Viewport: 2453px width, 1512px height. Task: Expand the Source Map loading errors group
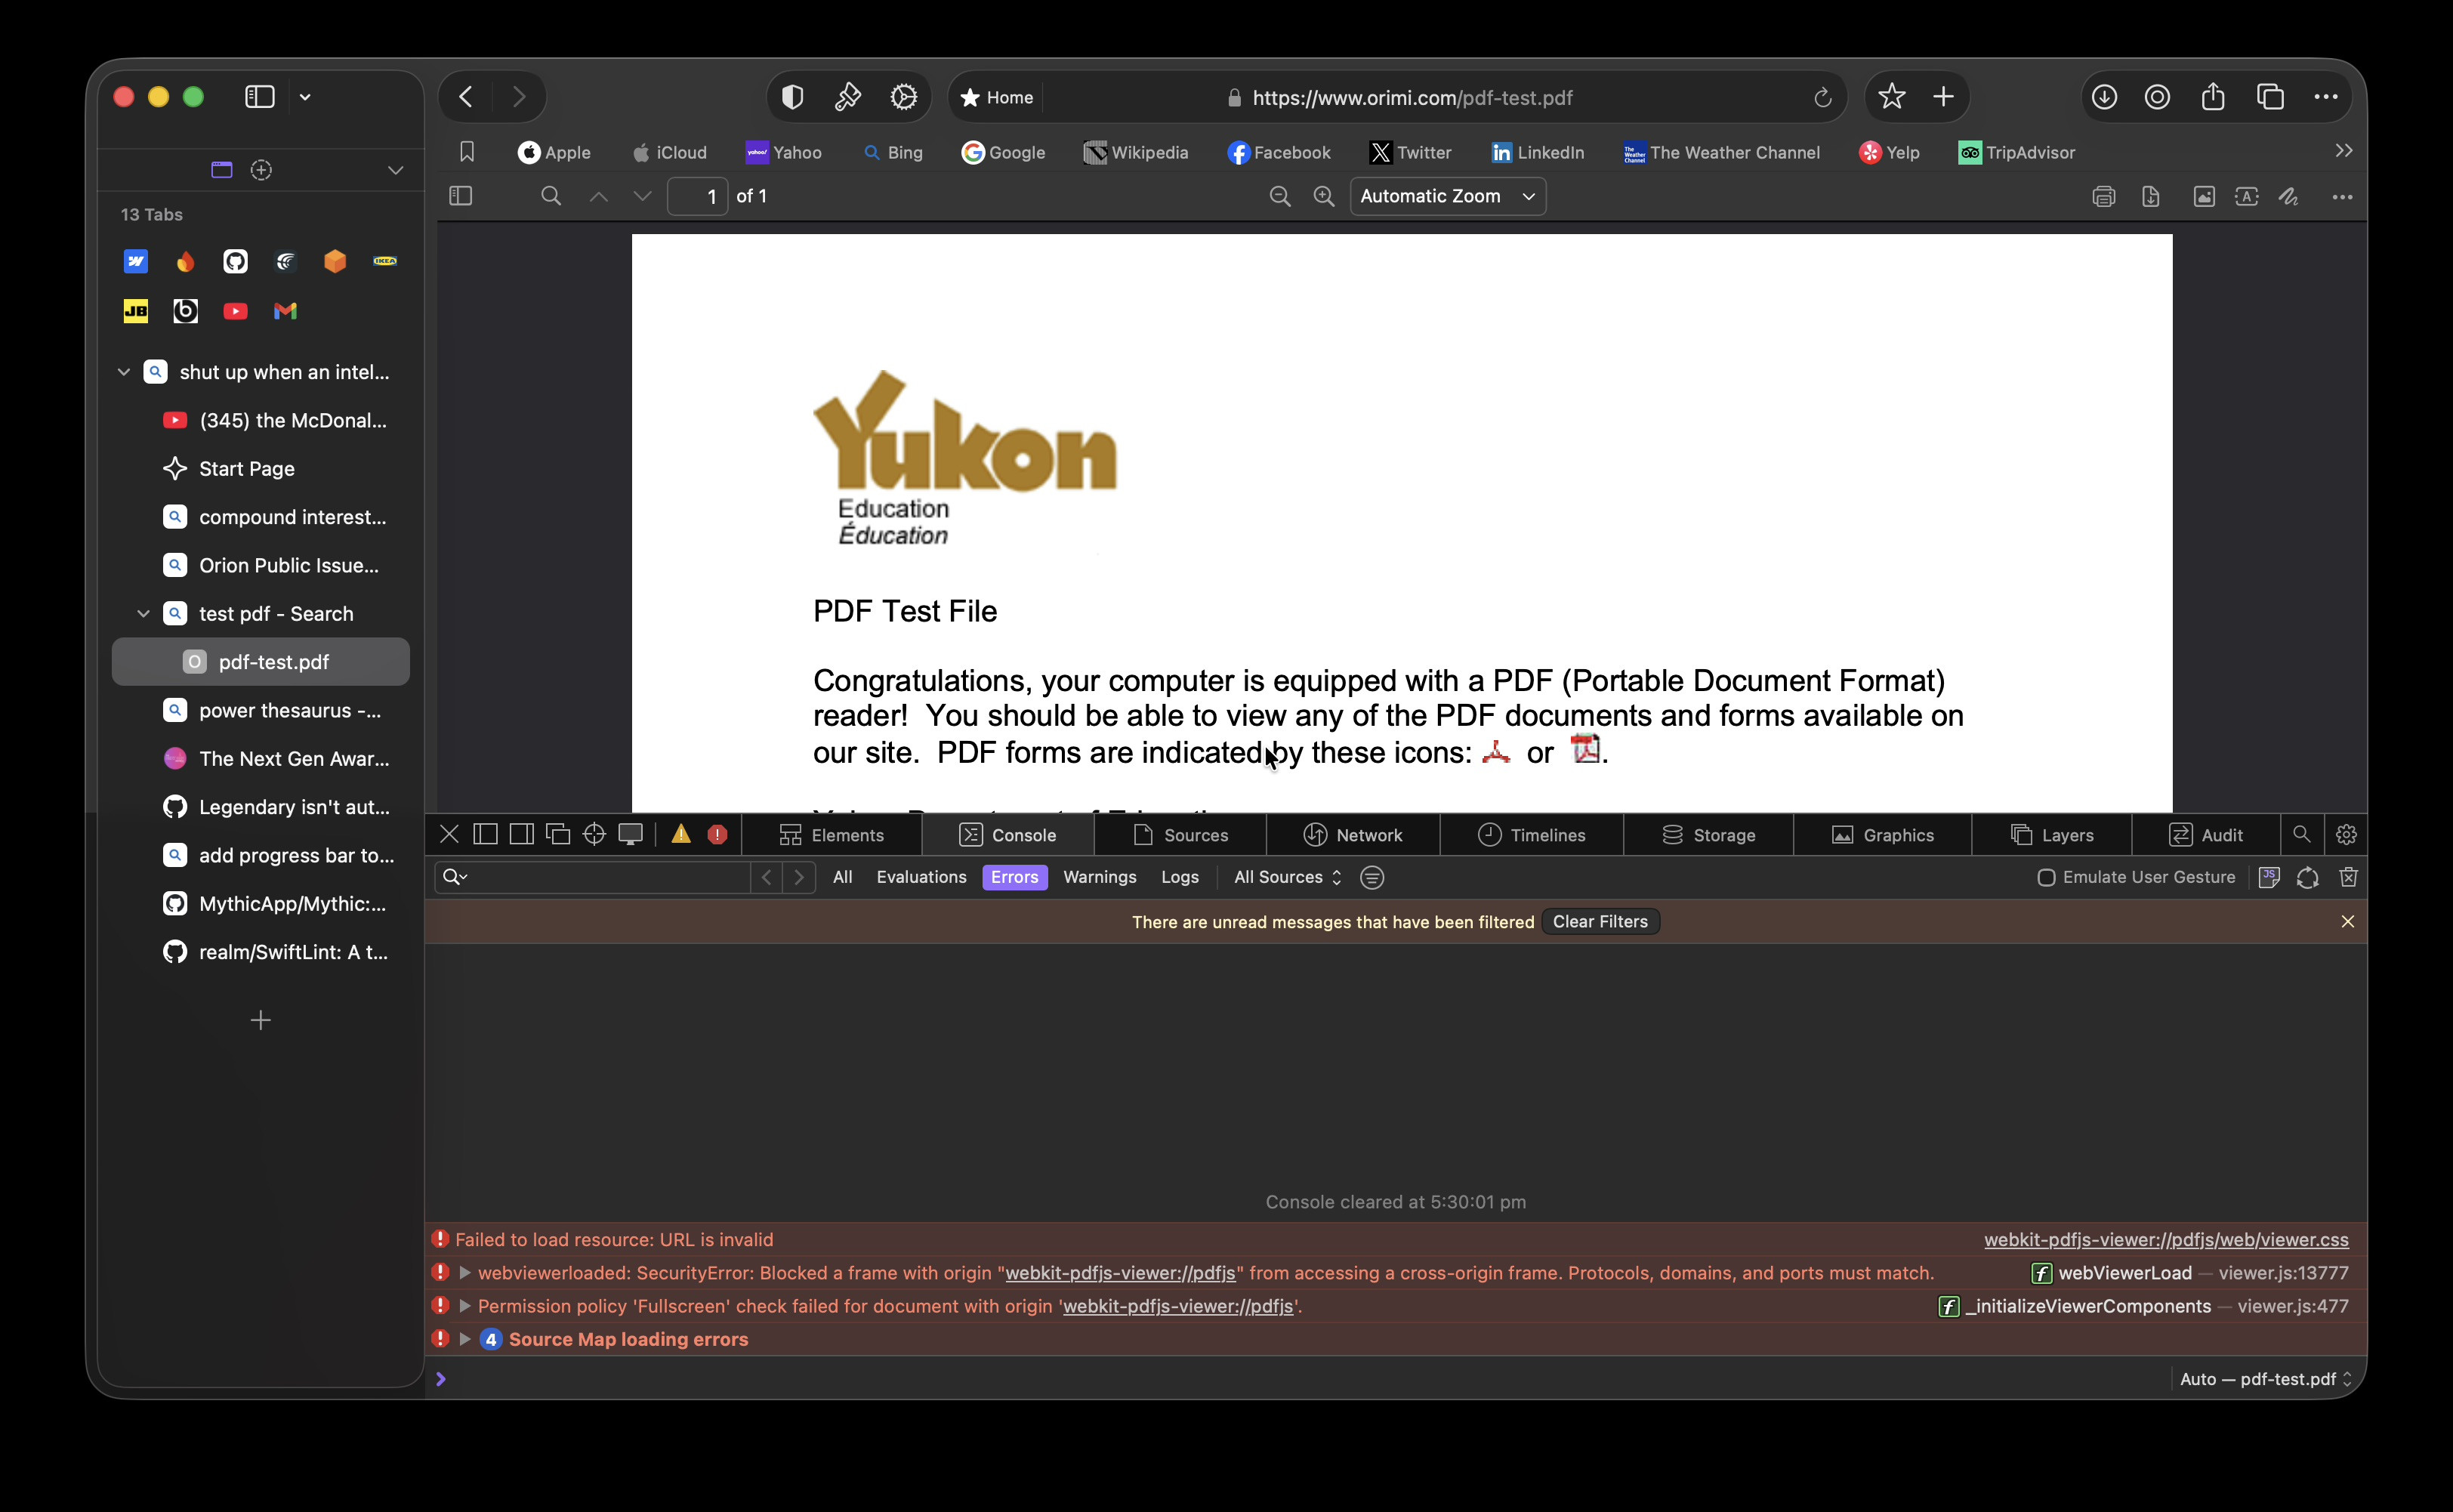(465, 1340)
